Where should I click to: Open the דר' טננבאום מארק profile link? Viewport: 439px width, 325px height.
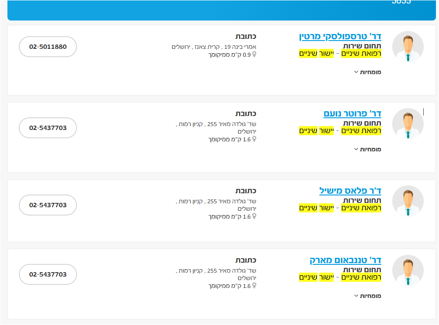click(x=345, y=260)
